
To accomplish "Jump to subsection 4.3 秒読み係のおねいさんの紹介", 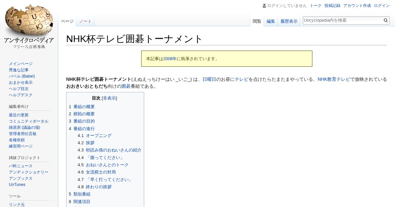I will [x=110, y=150].
